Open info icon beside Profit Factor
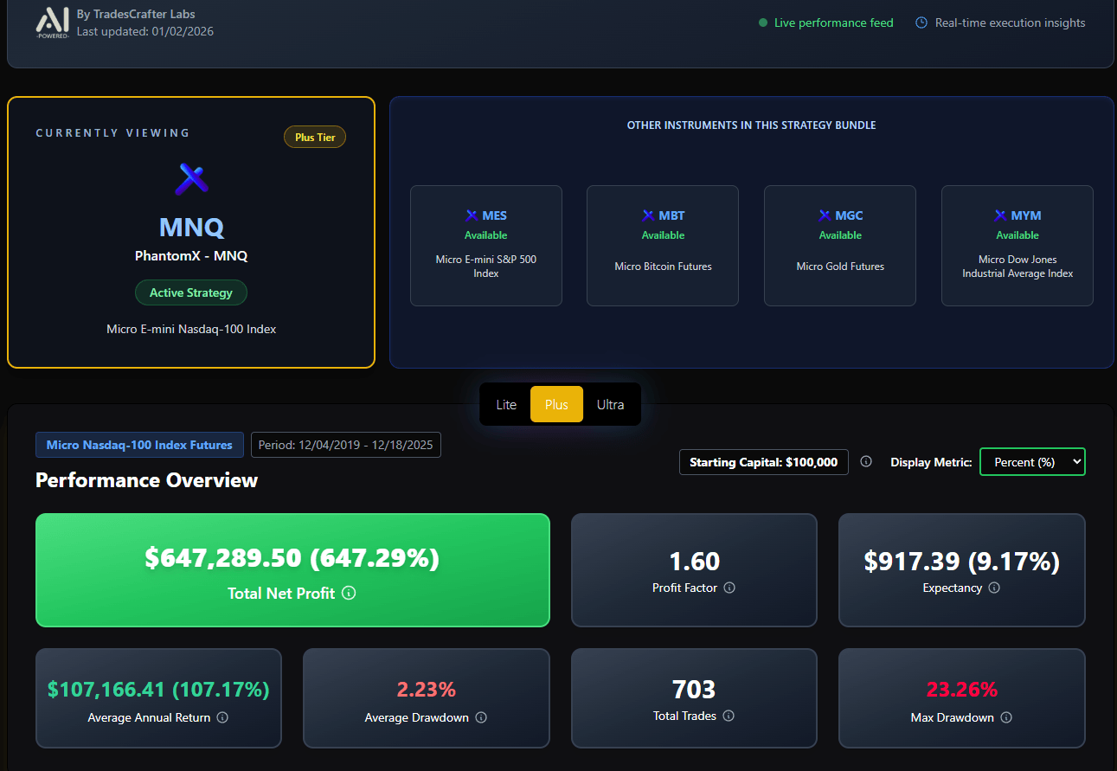The height and width of the screenshot is (771, 1117). 729,588
